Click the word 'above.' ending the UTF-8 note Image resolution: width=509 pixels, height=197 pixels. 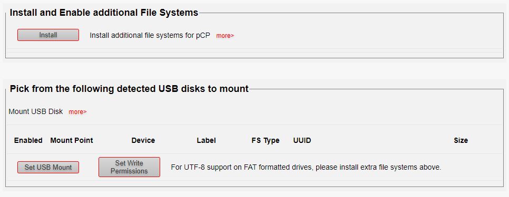[432, 167]
